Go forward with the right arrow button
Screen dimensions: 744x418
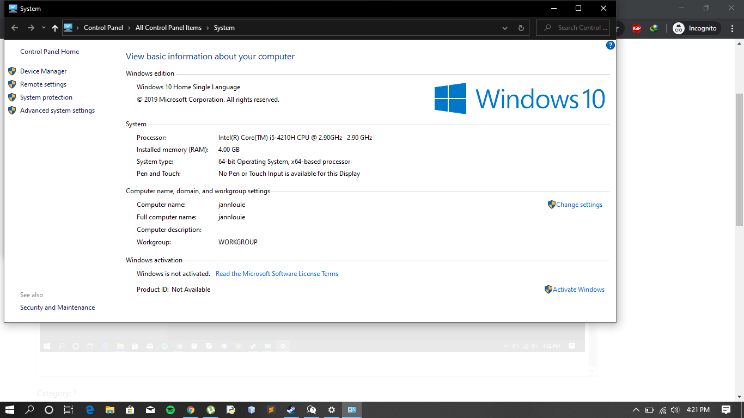[x=31, y=28]
